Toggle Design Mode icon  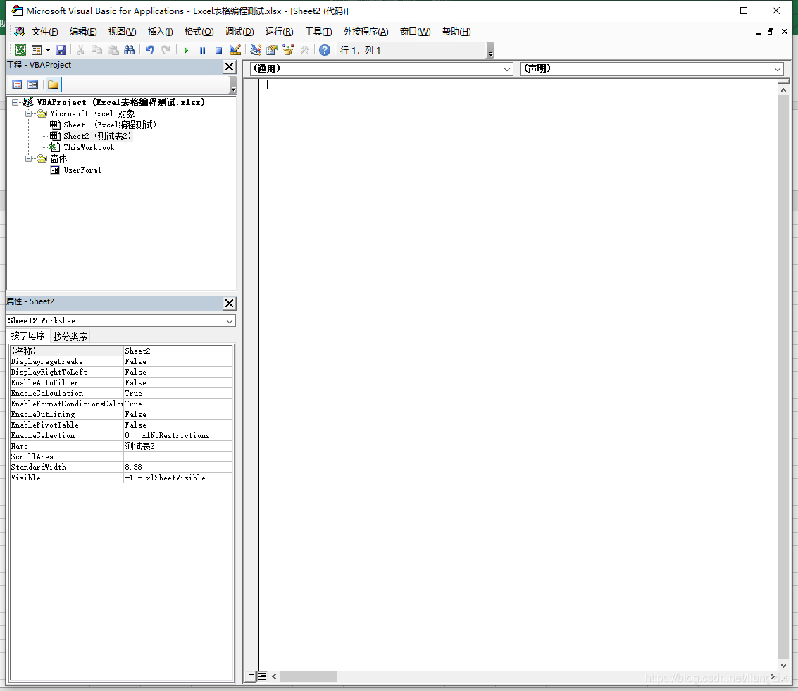[235, 50]
